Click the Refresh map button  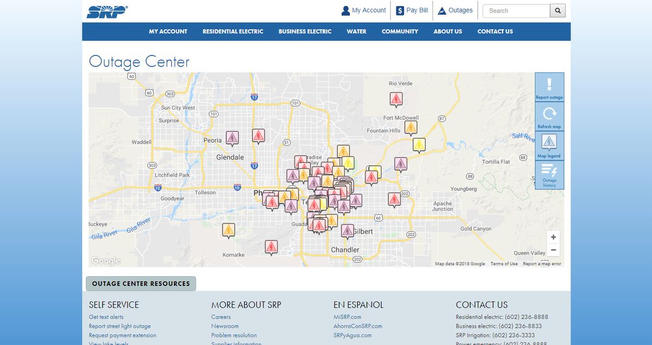(549, 117)
